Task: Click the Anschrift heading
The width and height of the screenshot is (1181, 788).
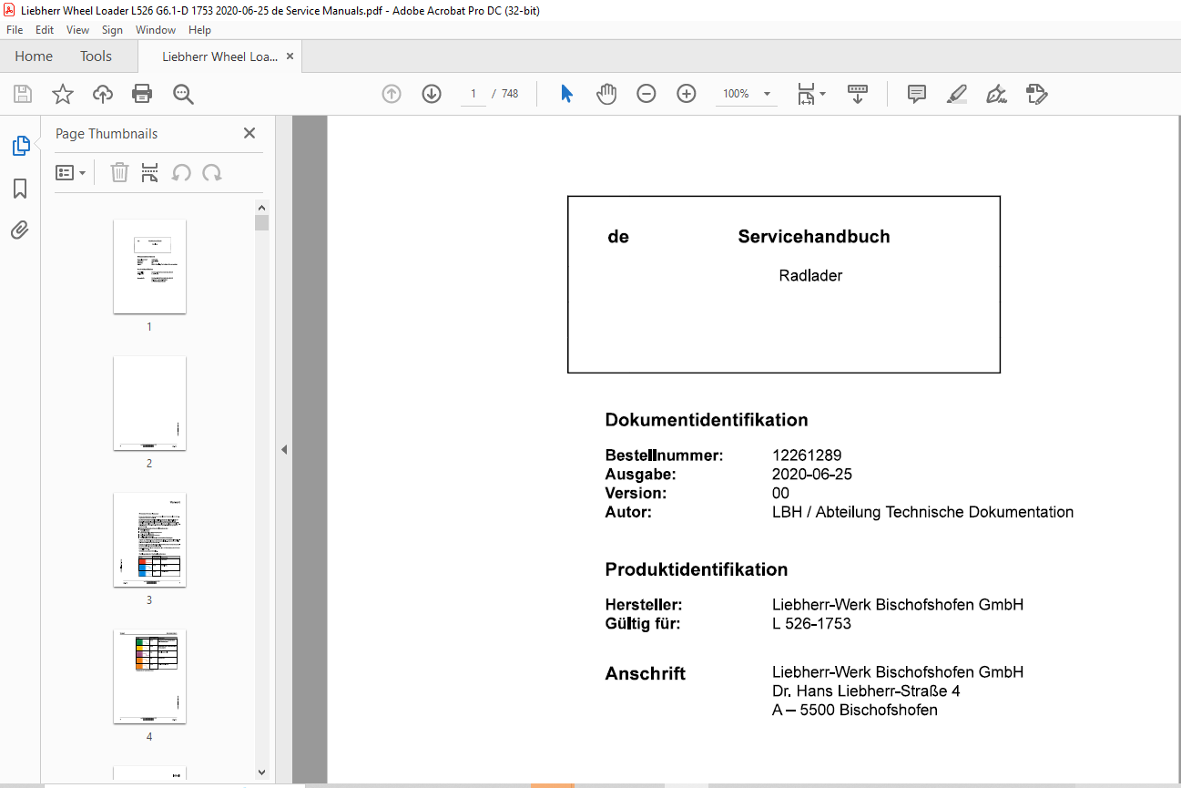Action: (x=646, y=674)
